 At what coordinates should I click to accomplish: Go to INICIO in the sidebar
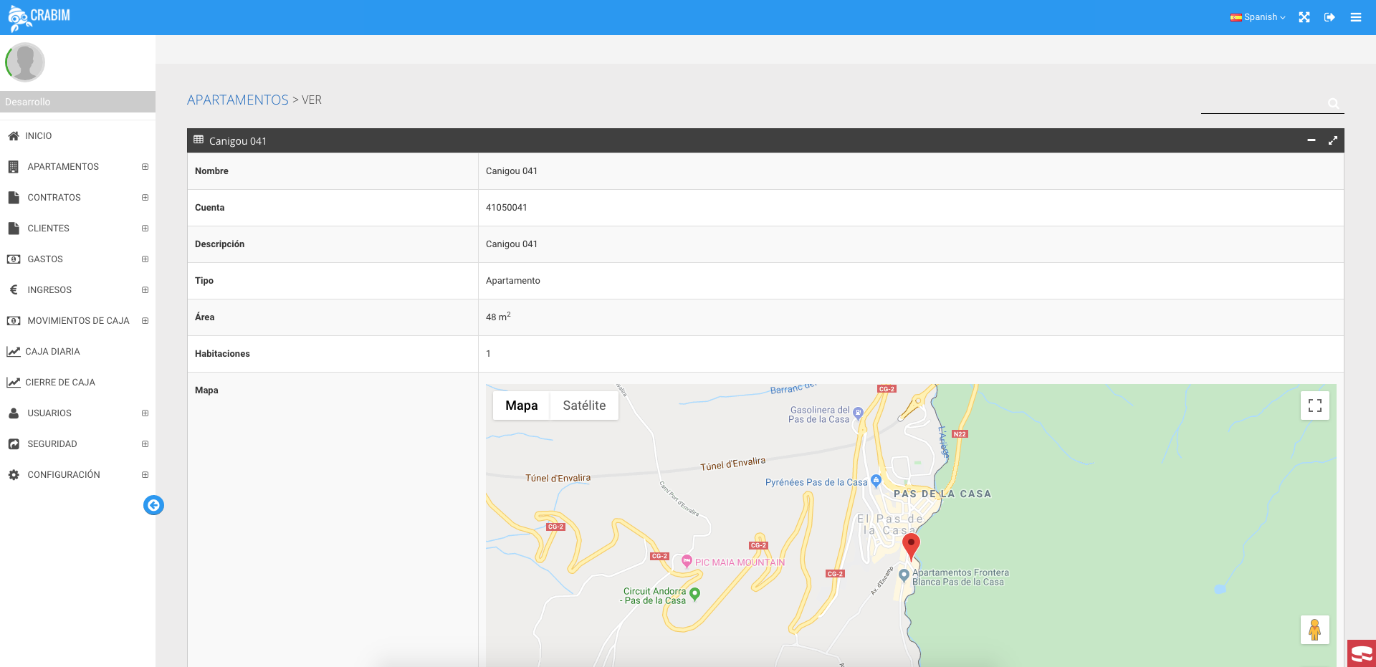point(39,136)
